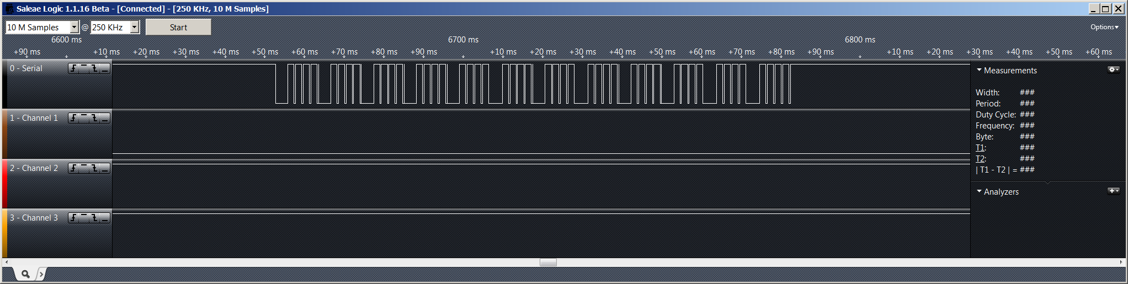Start the capture

pyautogui.click(x=178, y=27)
